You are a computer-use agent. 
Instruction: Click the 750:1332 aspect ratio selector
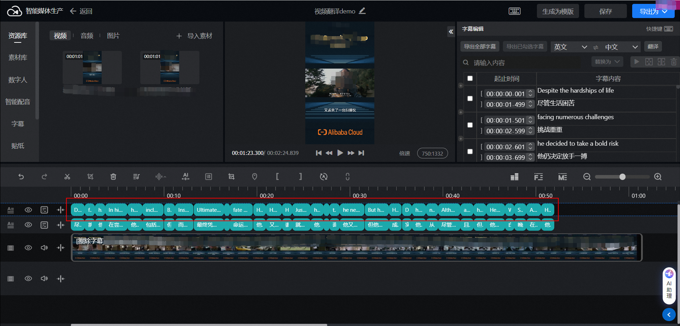(432, 153)
